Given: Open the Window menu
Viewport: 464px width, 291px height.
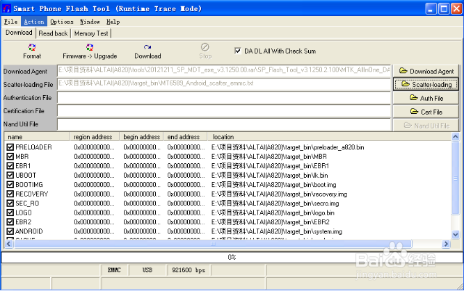Looking at the screenshot, I should 90,22.
